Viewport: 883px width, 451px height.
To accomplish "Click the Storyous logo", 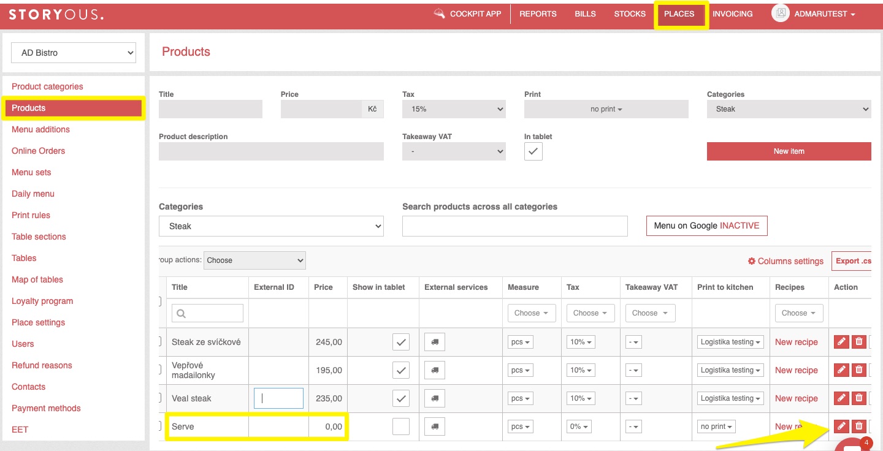I will (x=56, y=13).
